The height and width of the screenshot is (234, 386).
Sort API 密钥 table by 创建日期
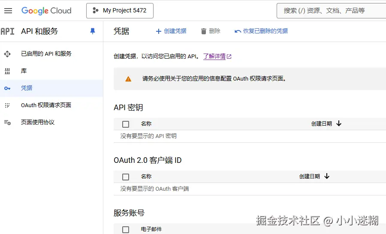pos(322,124)
